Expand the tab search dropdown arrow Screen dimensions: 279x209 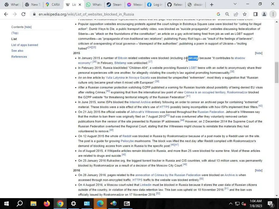pyautogui.click(x=235, y=4)
